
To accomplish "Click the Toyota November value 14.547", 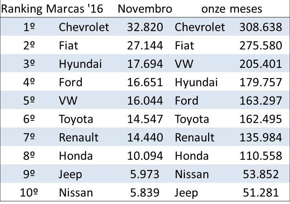I will (145, 119).
